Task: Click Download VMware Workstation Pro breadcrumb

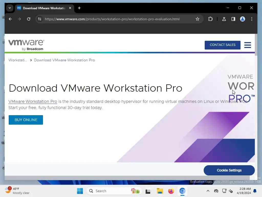Action: pyautogui.click(x=64, y=60)
